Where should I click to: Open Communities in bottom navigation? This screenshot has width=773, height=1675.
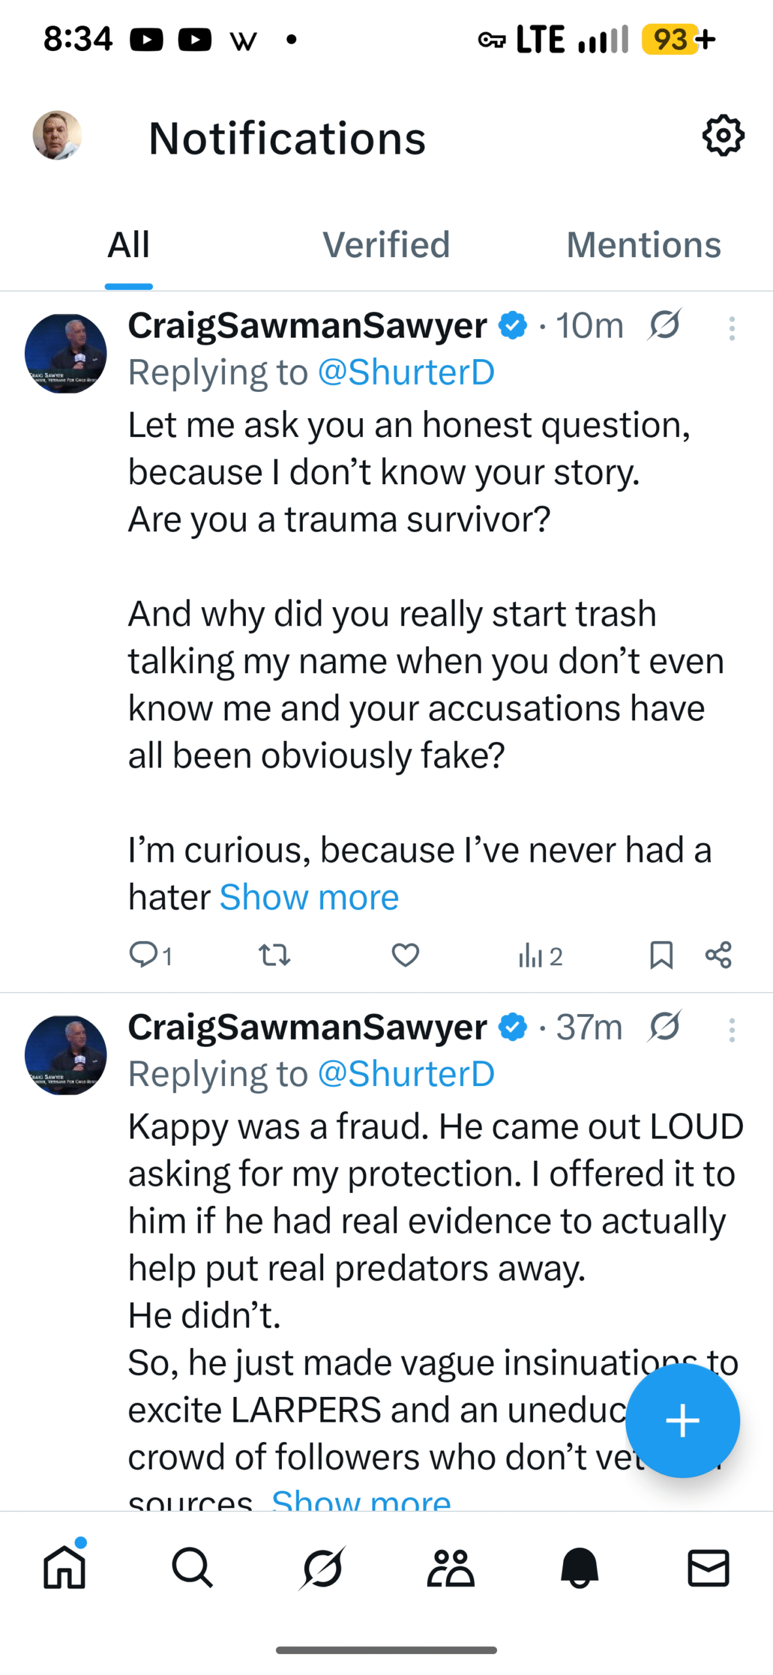tap(451, 1568)
